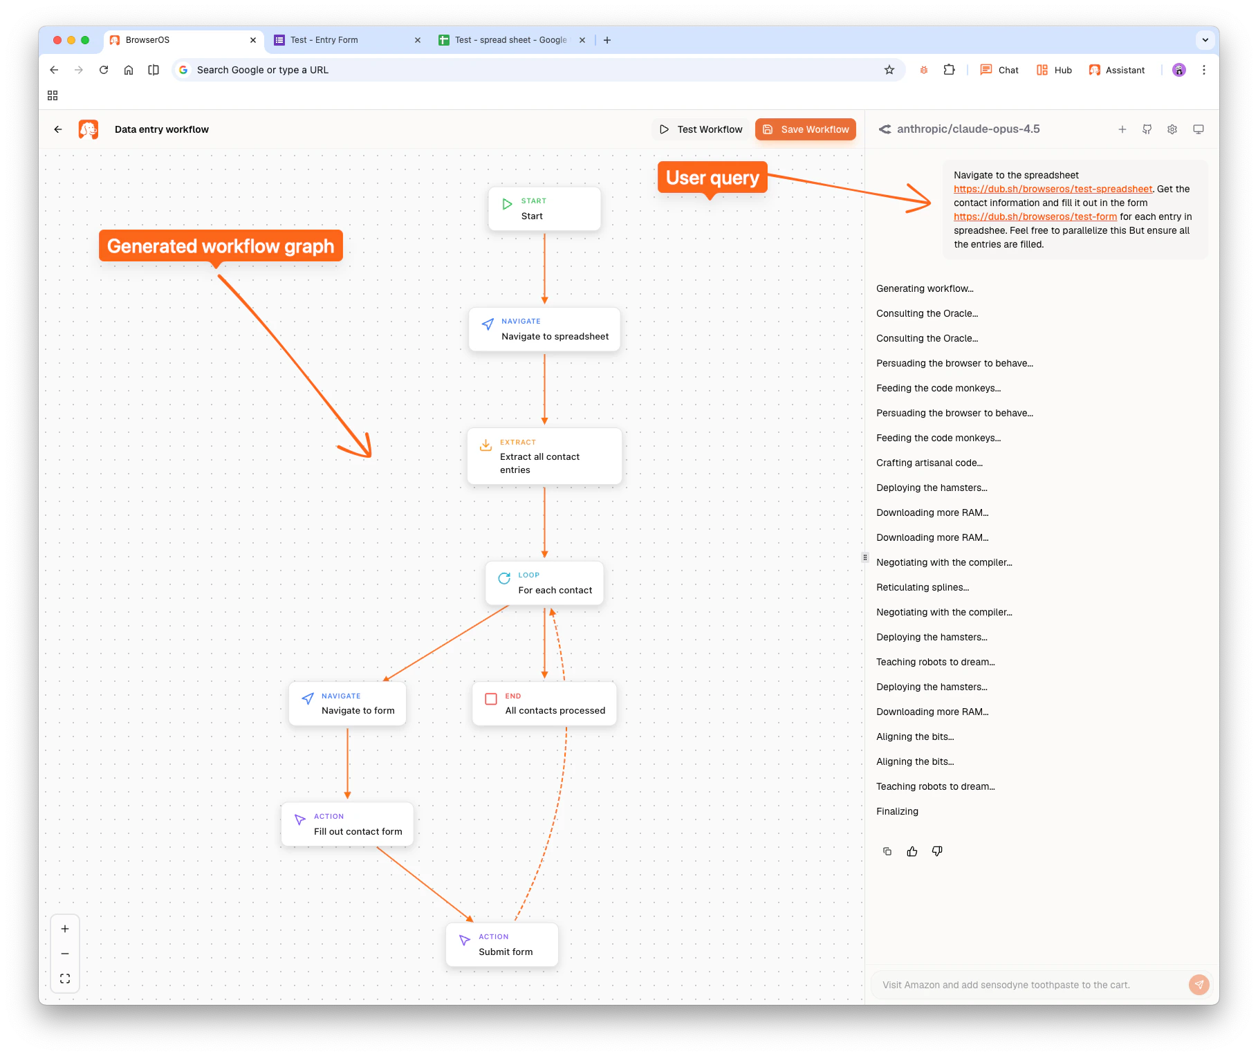Open the browser's three-dot menu
1258x1056 pixels.
1204,69
